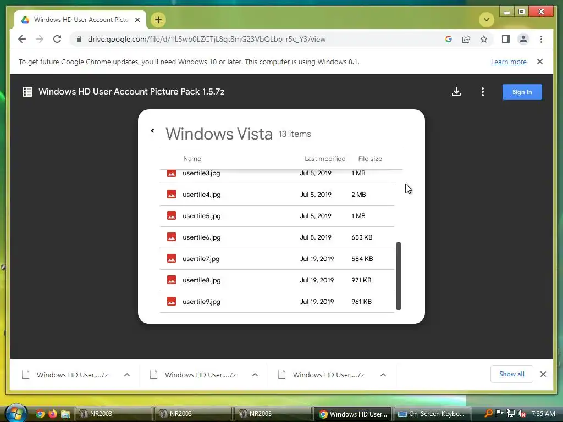This screenshot has width=563, height=422.
Task: Sort by the Name column header
Action: coord(192,159)
